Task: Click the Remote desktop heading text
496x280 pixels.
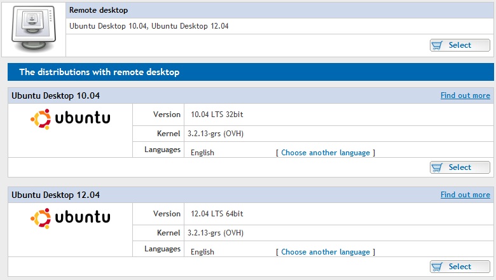Action: coord(99,10)
